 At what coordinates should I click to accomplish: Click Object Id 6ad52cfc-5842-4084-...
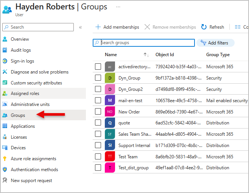coord(178,123)
